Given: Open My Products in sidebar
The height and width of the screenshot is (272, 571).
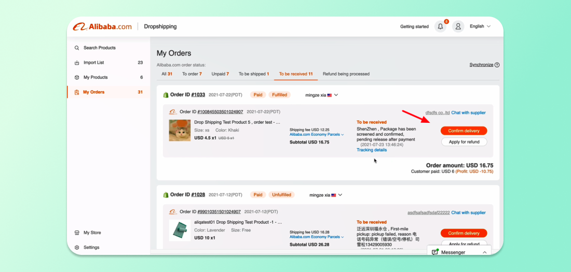Looking at the screenshot, I should [x=108, y=77].
